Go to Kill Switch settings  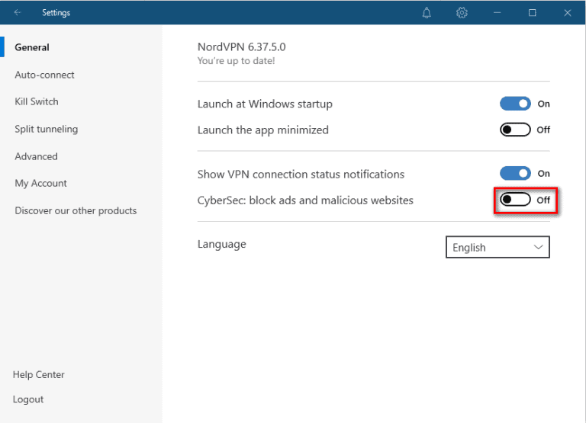37,101
